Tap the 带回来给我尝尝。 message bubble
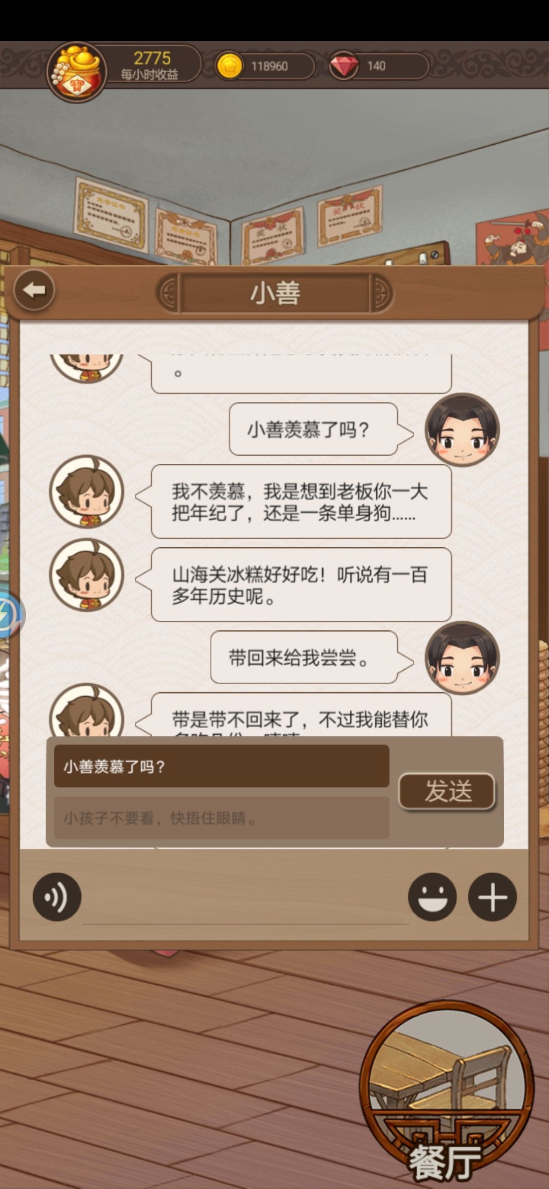549x1189 pixels. coord(304,658)
